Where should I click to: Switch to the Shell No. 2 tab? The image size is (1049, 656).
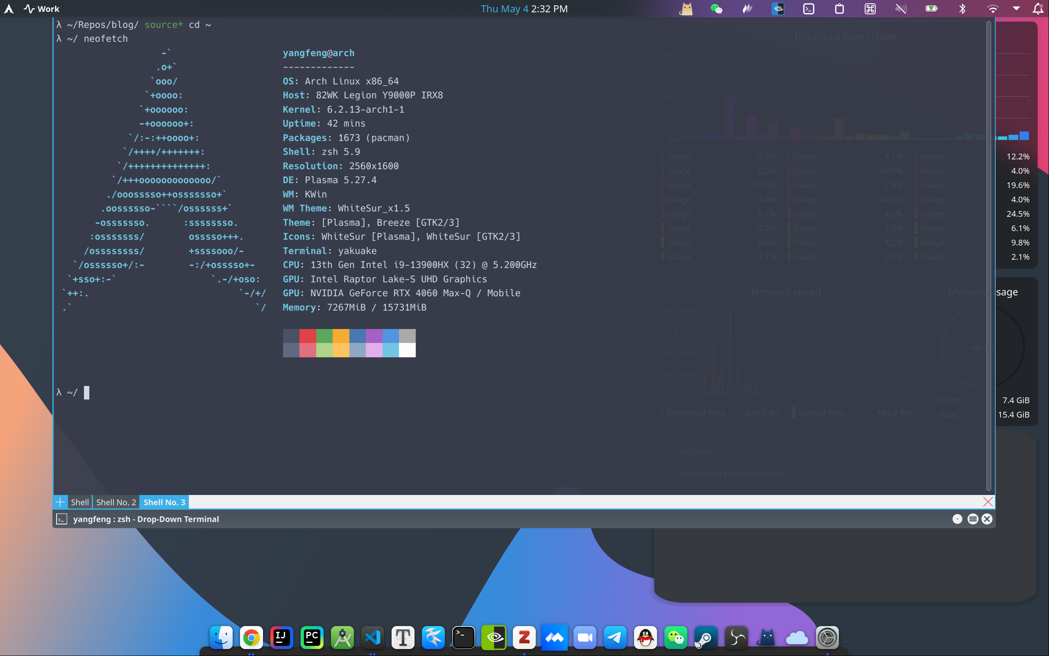pos(116,502)
